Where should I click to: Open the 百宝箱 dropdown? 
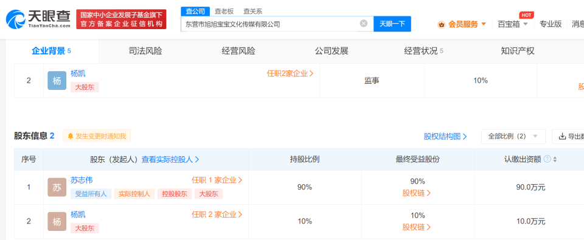pos(513,24)
